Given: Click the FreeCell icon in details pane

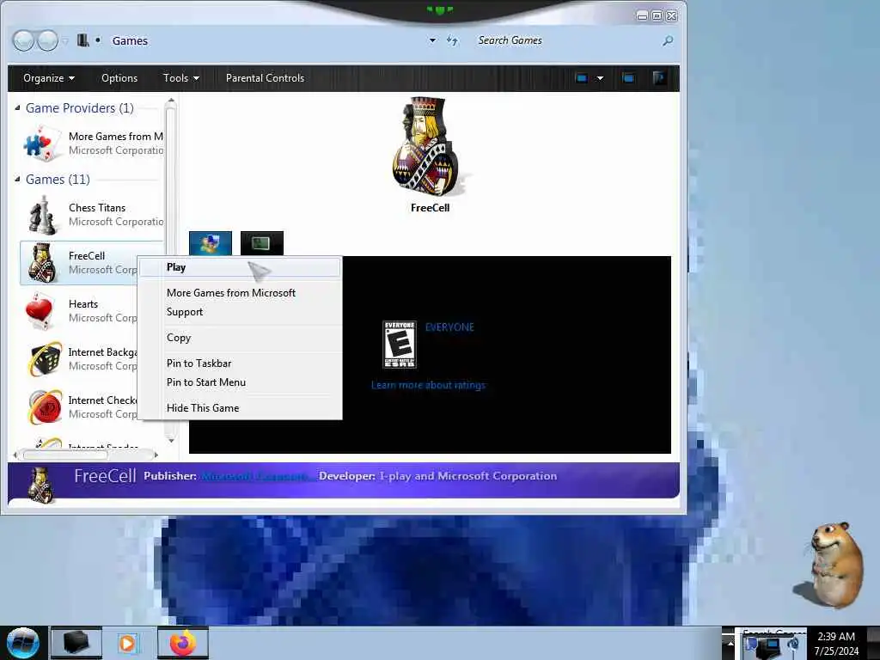Looking at the screenshot, I should (41, 485).
